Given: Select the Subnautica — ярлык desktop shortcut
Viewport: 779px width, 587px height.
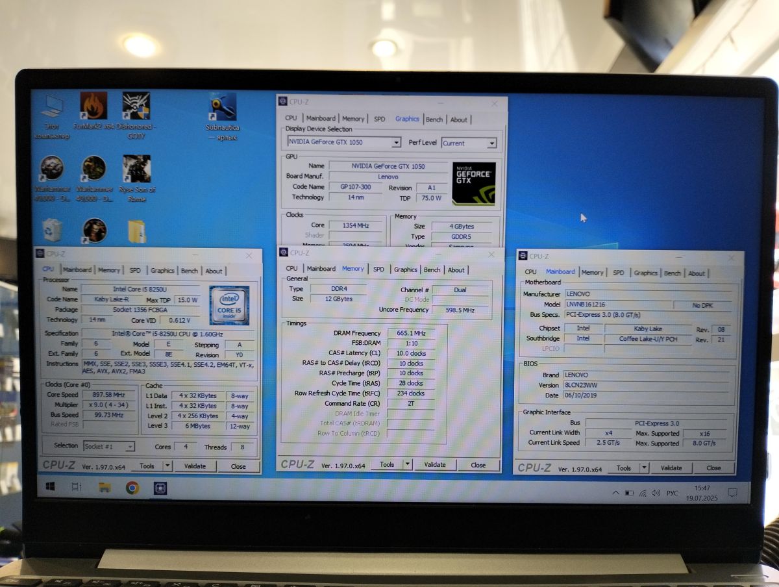Looking at the screenshot, I should 223,117.
